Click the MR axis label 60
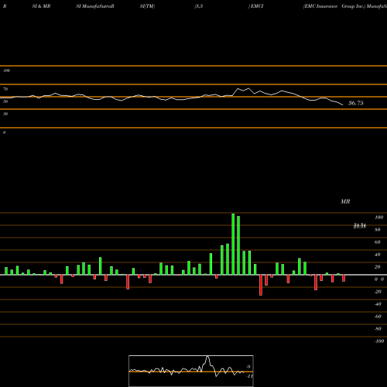 [x=378, y=242]
